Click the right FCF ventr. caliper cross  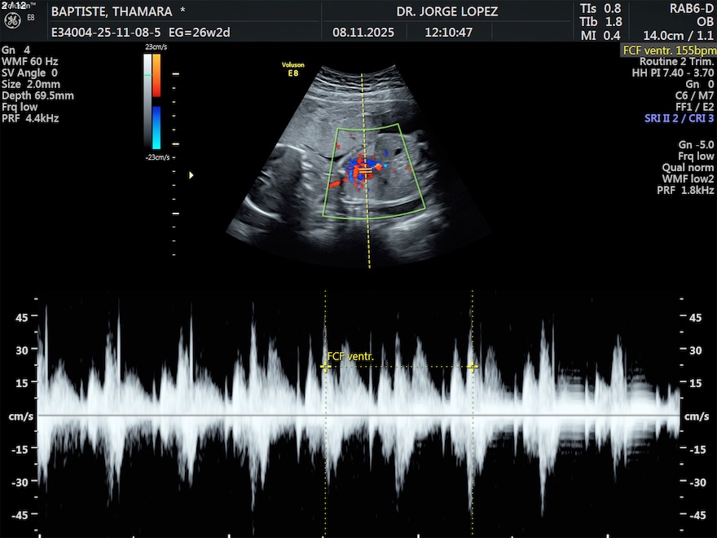[473, 368]
